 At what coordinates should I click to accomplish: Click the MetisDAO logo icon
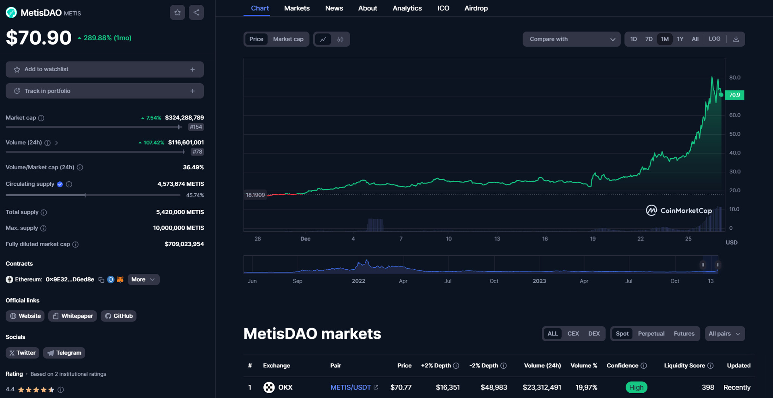pos(11,13)
